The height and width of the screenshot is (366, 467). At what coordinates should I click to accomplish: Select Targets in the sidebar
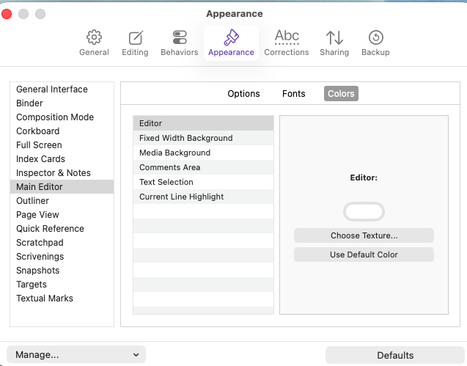(62, 285)
